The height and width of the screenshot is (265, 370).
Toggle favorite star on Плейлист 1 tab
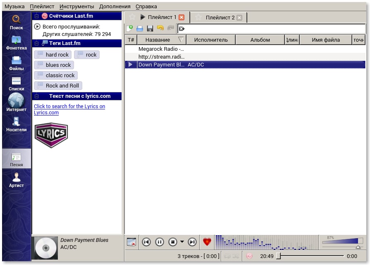(x=132, y=17)
